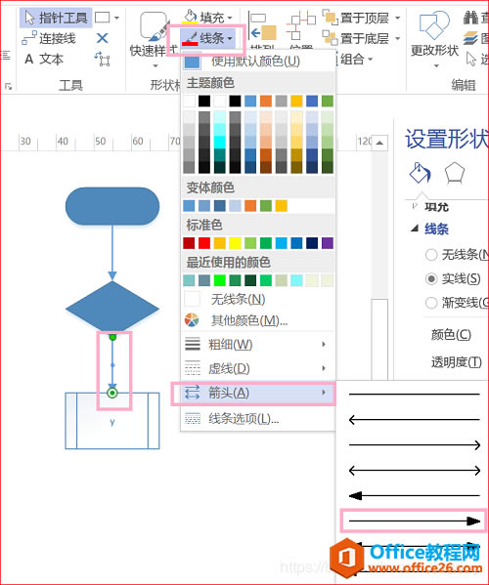
Task: Click Change Shape (更改形状) icon
Action: coord(434,25)
